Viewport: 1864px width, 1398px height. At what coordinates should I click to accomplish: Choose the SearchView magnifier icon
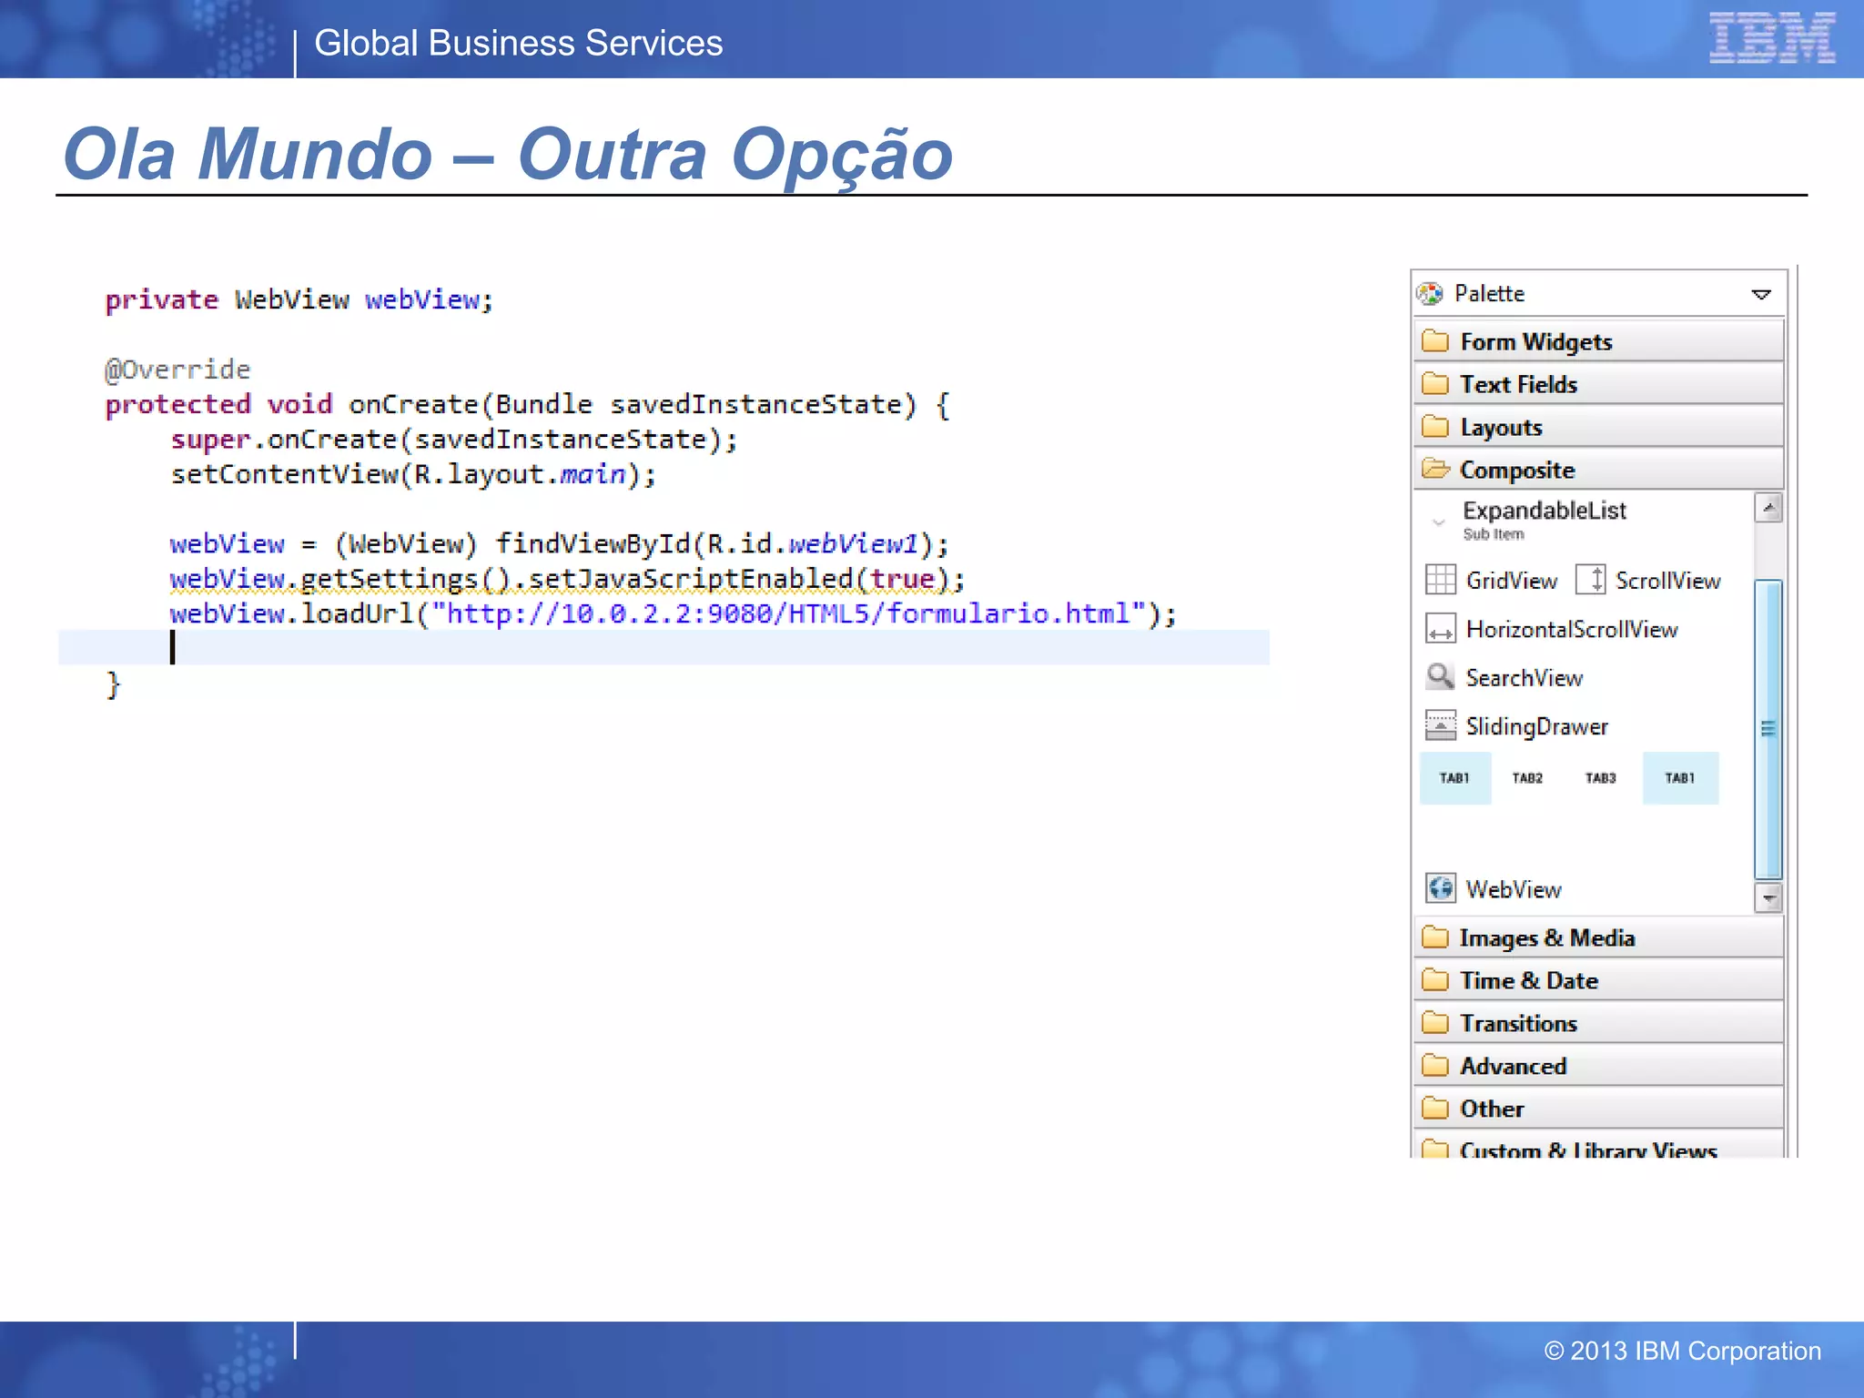[x=1440, y=677]
